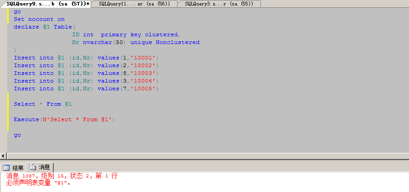Place cursor on 'Set nocount on' line

[39, 19]
